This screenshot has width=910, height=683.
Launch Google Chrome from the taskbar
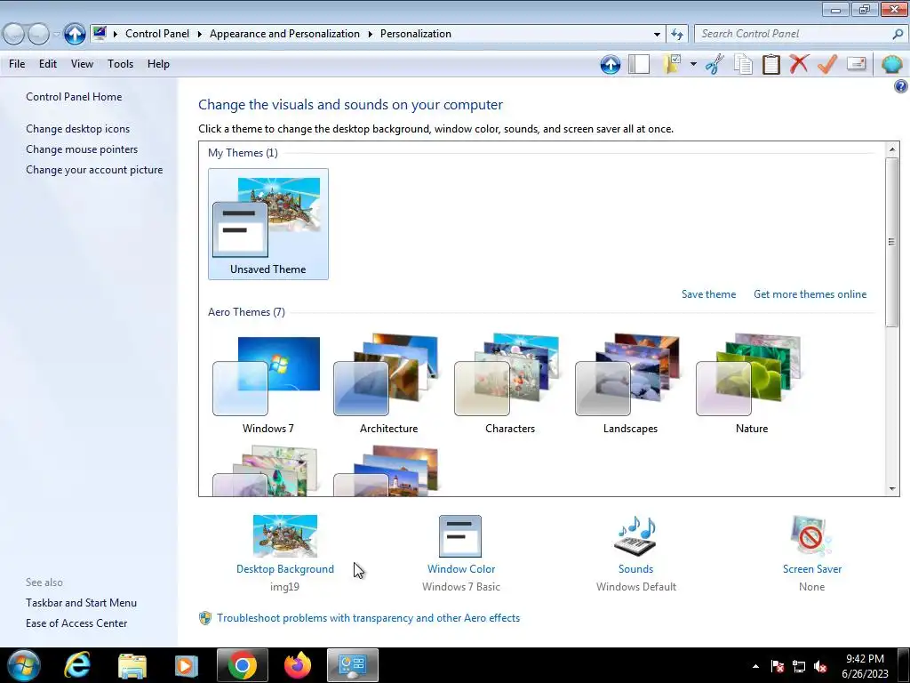point(243,665)
